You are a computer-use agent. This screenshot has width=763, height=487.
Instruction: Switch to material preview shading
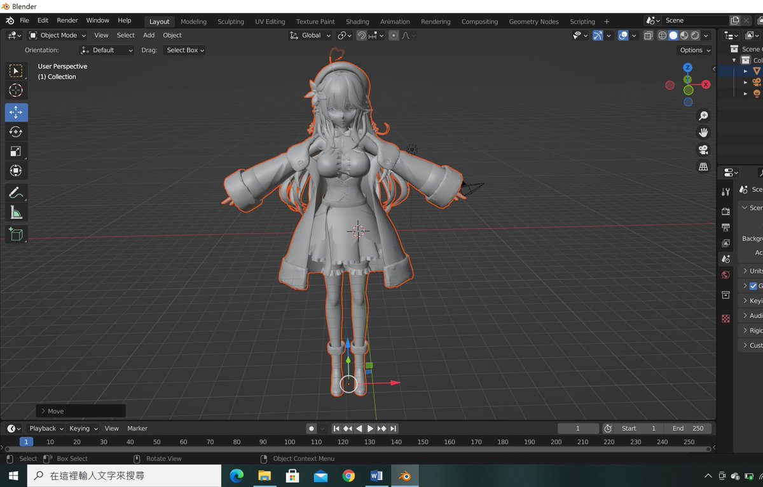pyautogui.click(x=684, y=36)
